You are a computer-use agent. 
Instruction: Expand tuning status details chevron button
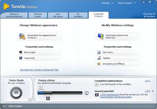[x=87, y=93]
